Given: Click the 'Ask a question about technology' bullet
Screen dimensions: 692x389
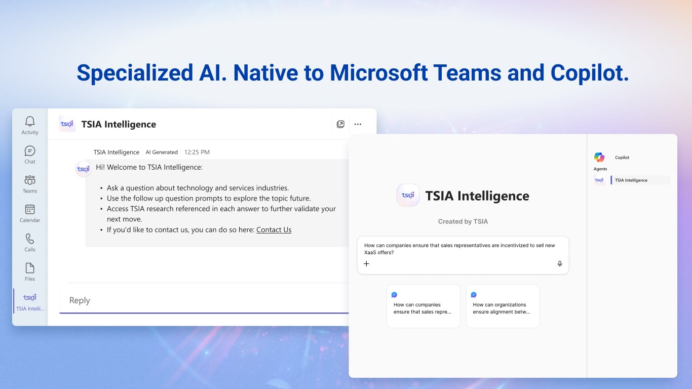Looking at the screenshot, I should click(x=198, y=188).
